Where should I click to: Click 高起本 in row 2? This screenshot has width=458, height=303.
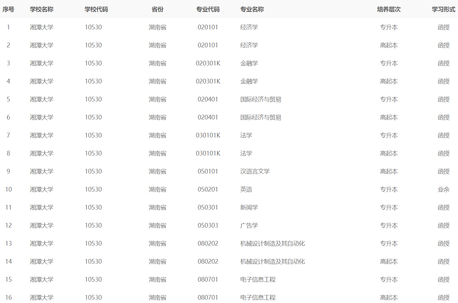point(389,45)
